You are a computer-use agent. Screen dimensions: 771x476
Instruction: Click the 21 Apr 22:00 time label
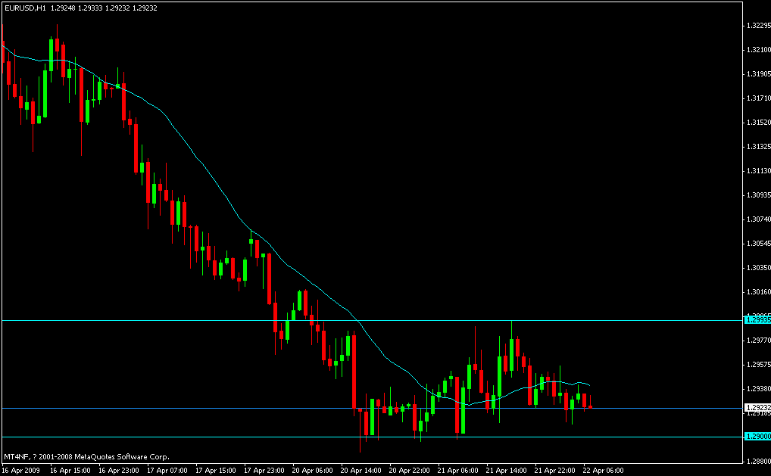point(555,471)
